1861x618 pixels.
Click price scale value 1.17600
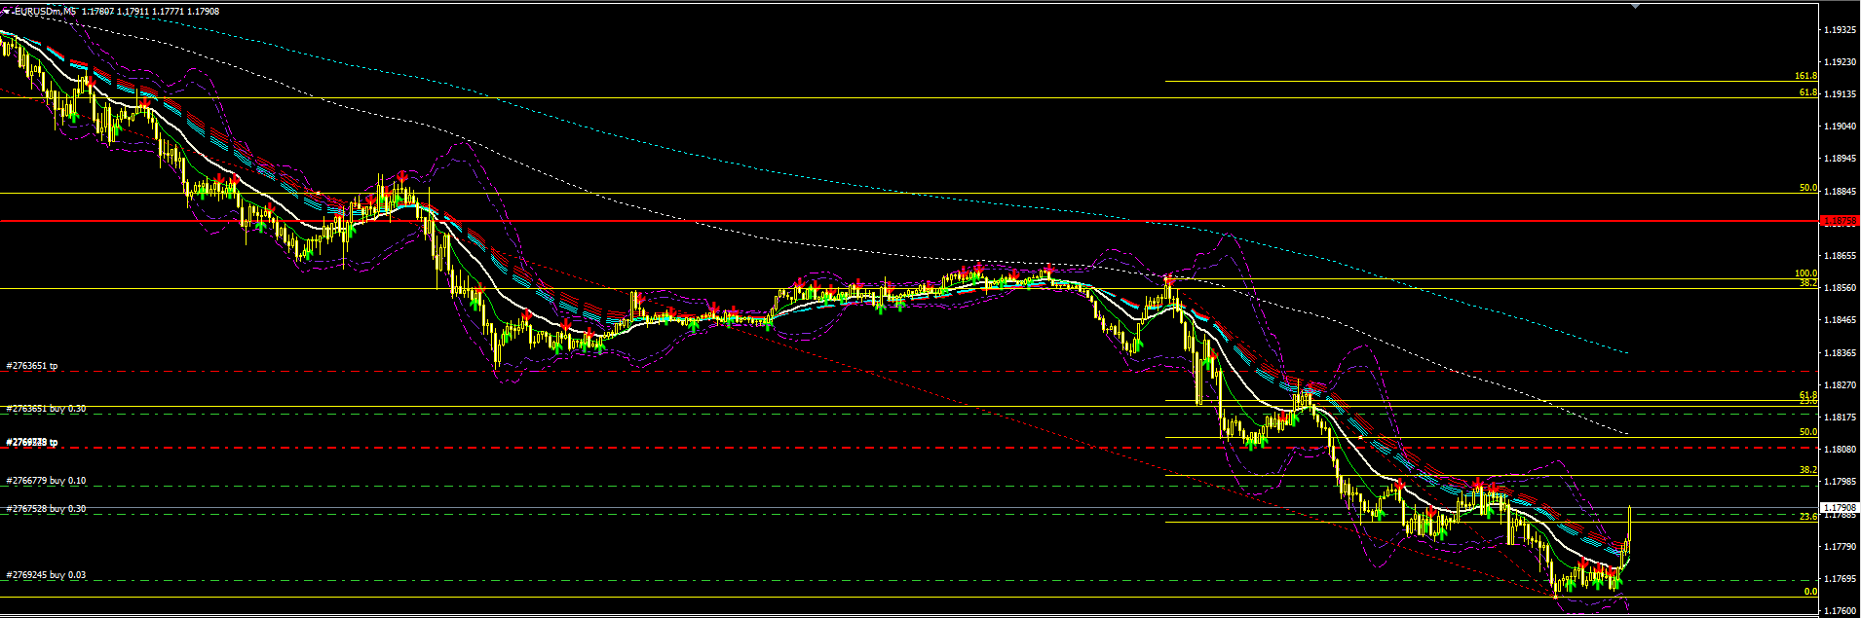tap(1841, 611)
